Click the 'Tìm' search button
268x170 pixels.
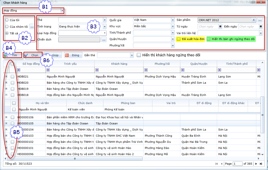click(x=13, y=55)
